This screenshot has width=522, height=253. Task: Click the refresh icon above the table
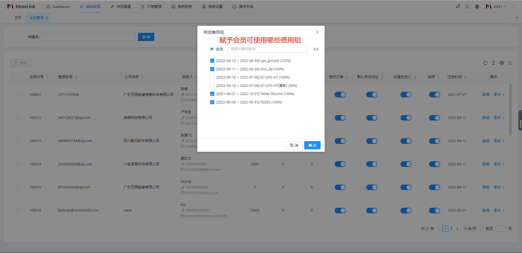tap(485, 63)
